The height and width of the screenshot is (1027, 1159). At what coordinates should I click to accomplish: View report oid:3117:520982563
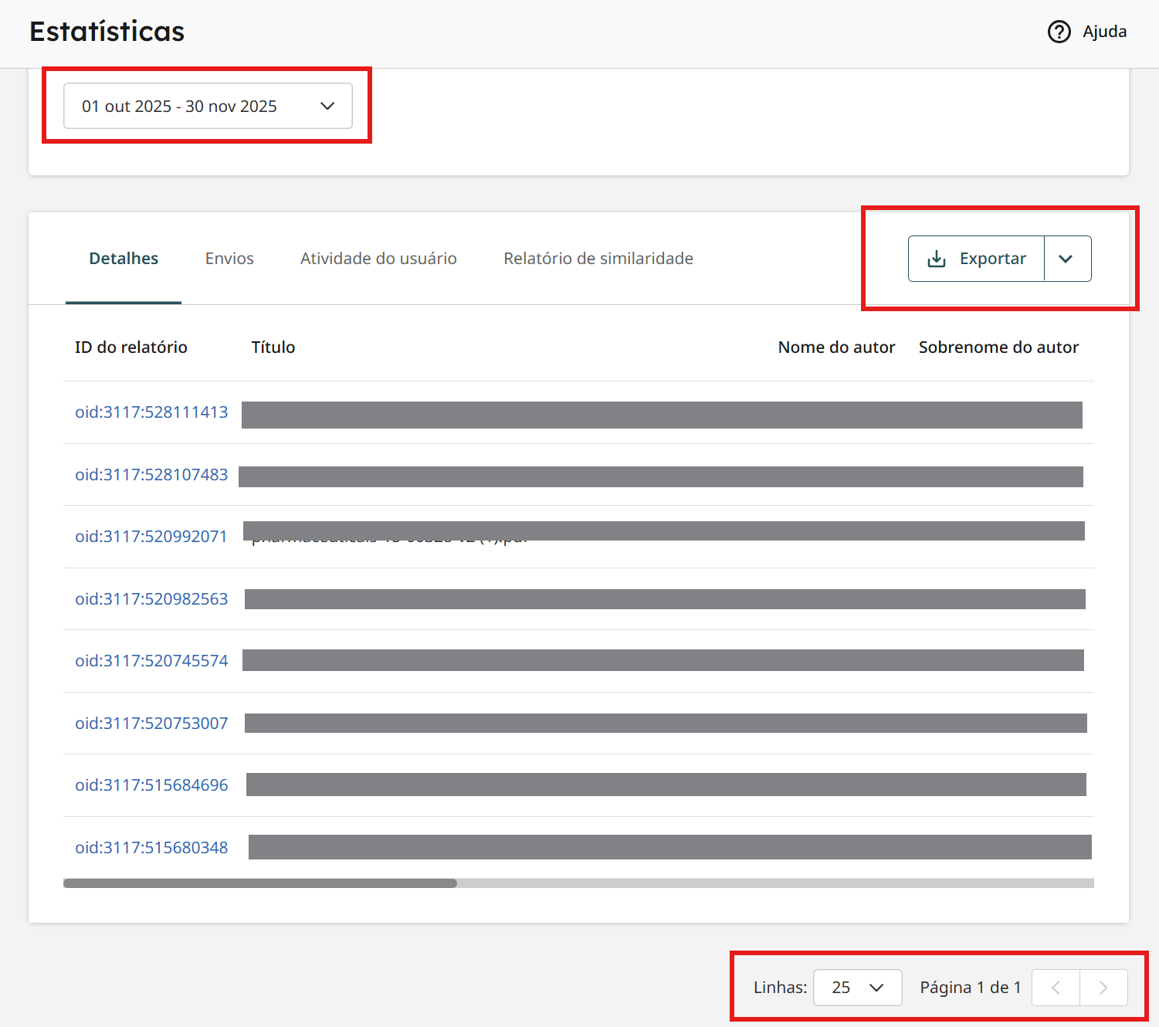click(151, 599)
